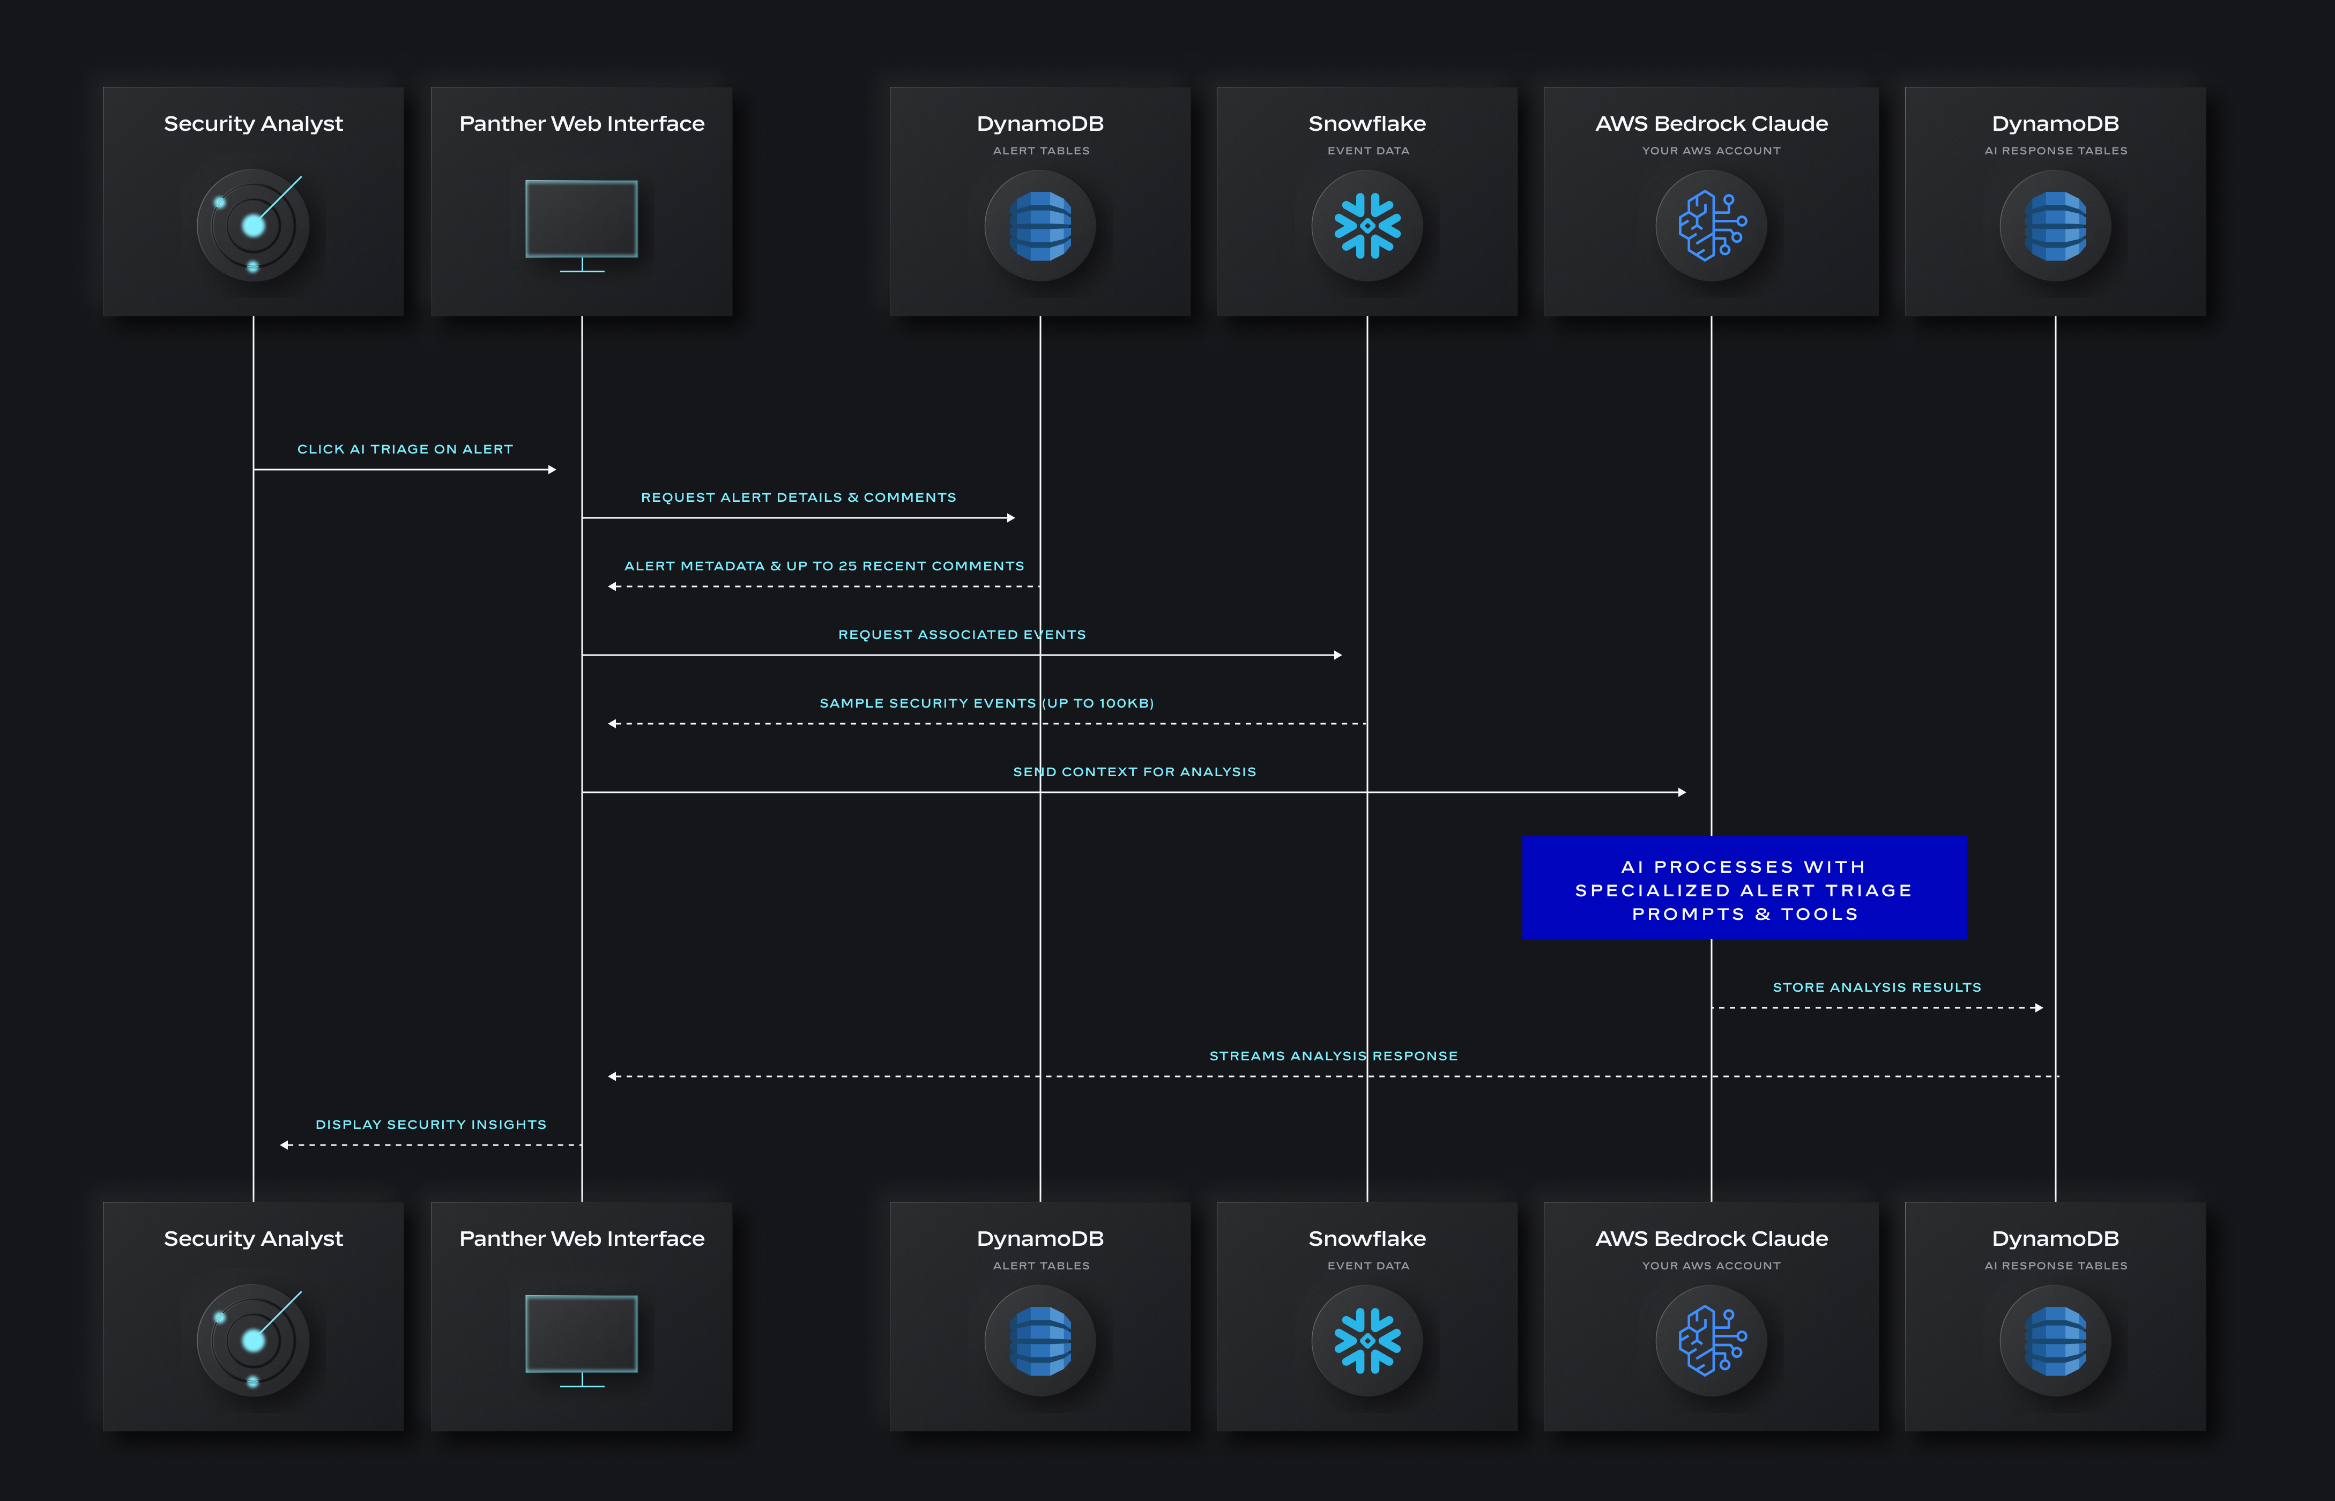Select the DISPLAY SECURITY INSIGHTS message label

[x=431, y=1124]
